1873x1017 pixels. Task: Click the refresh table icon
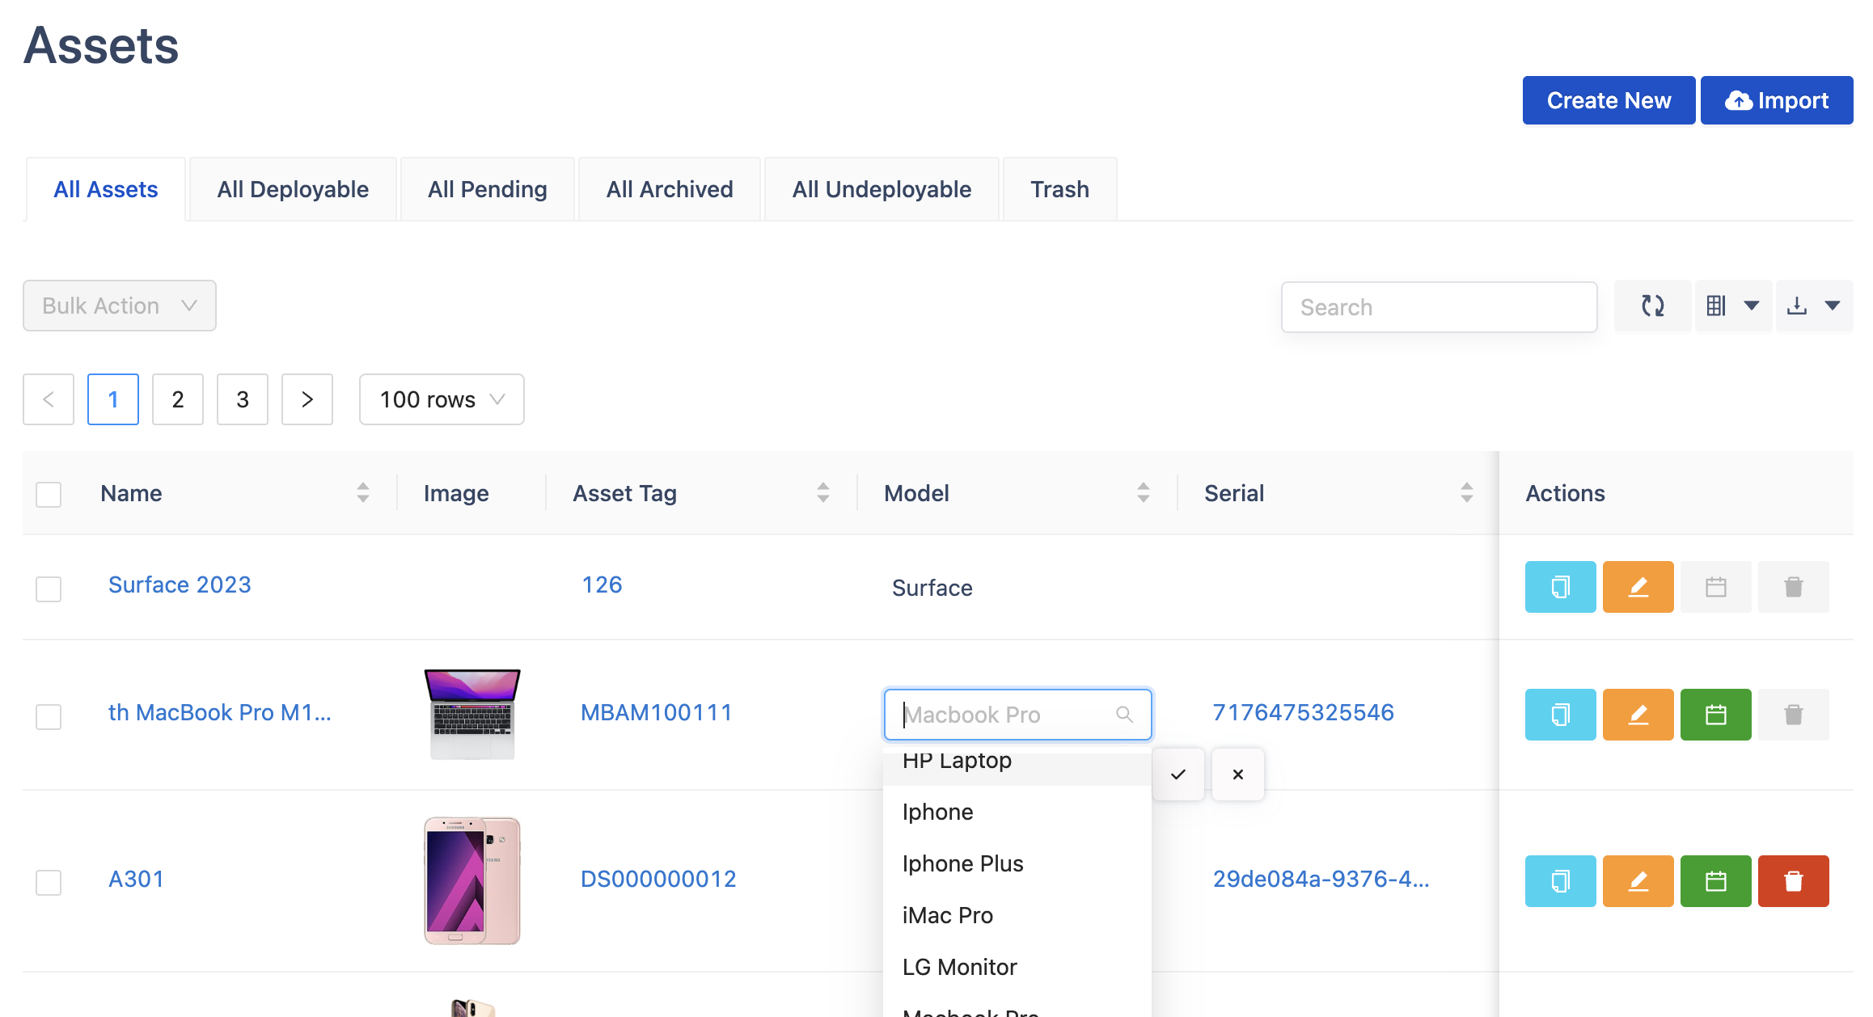click(x=1652, y=306)
